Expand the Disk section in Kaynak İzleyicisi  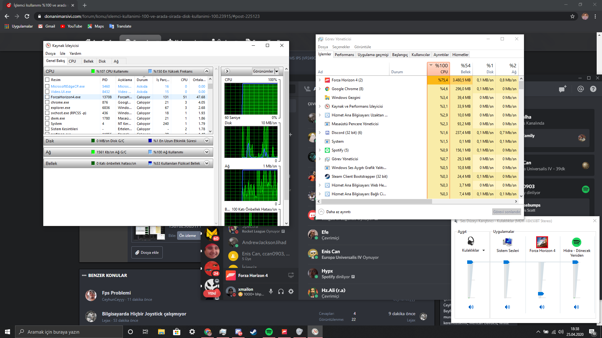click(207, 141)
